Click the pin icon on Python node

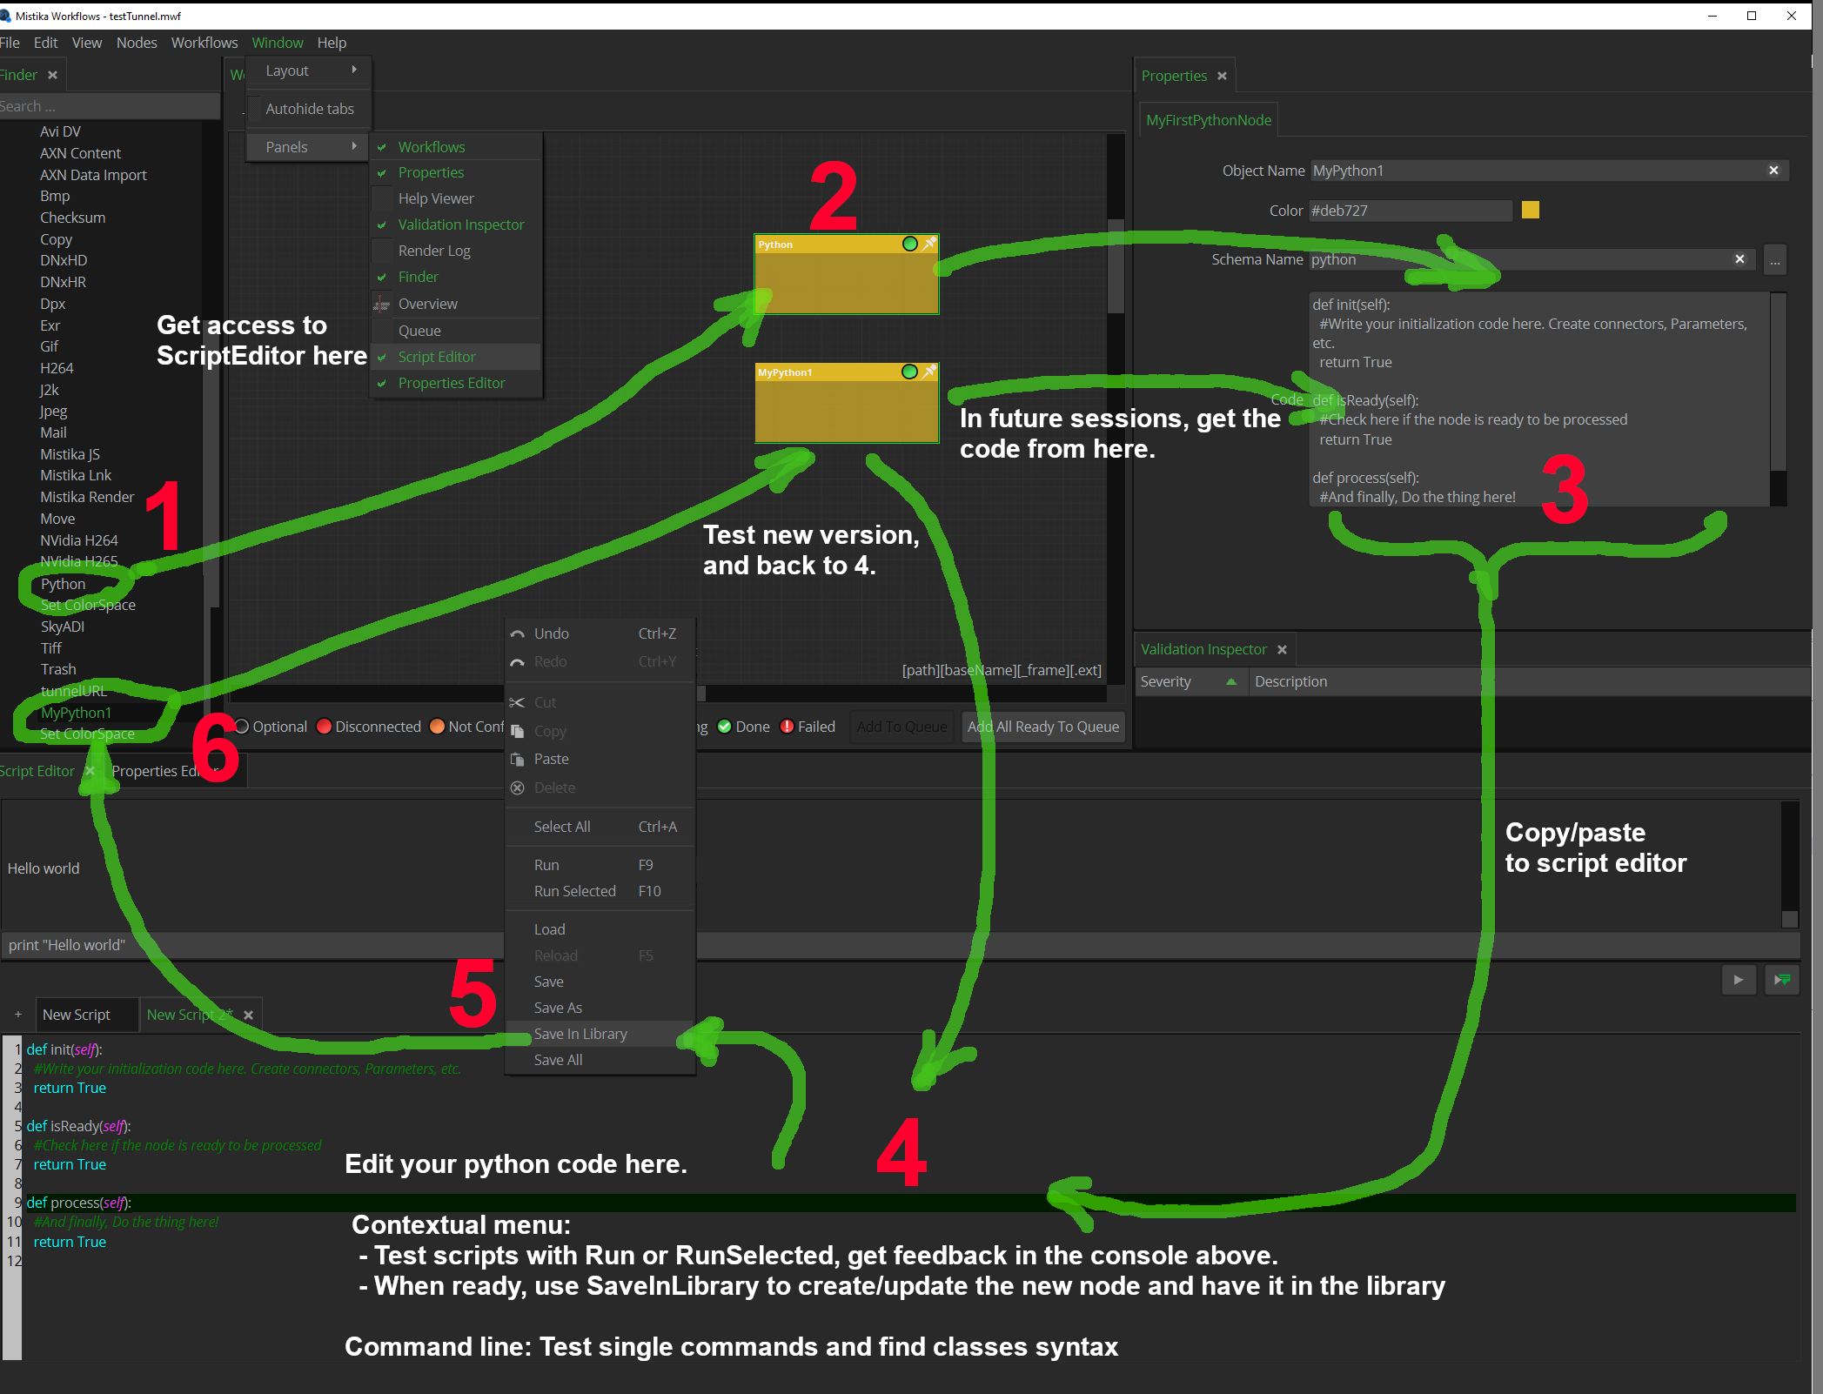click(929, 244)
